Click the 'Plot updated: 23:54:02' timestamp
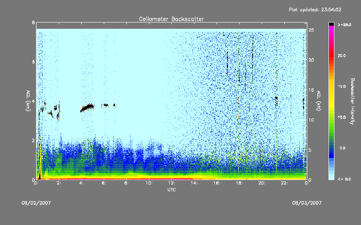 (315, 9)
